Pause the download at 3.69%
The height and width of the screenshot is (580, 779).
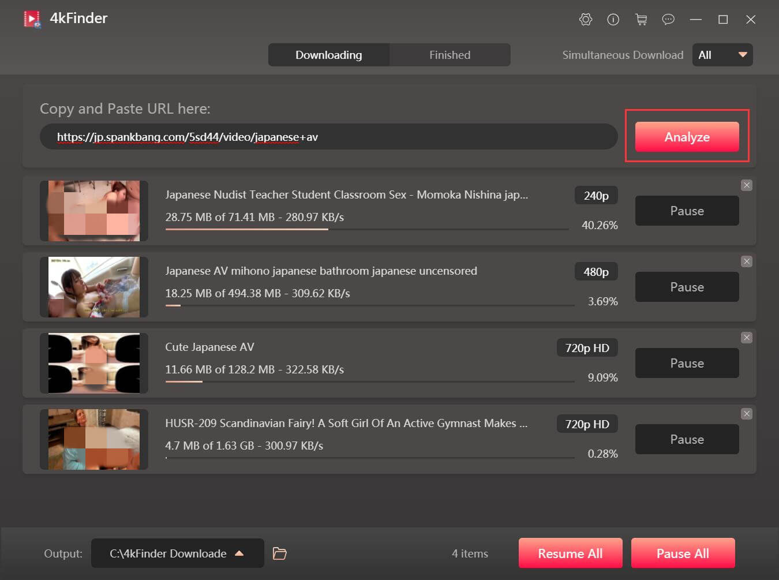[687, 287]
